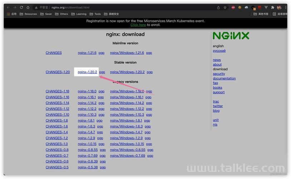This screenshot has height=179, width=291.
Task: Open the news page in sidebar
Action: (x=217, y=60)
